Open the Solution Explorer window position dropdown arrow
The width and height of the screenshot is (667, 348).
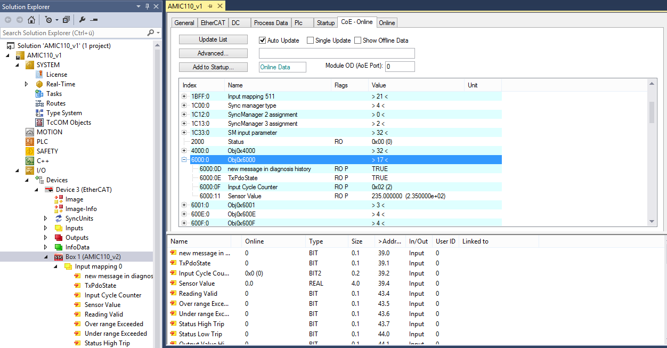coord(138,6)
